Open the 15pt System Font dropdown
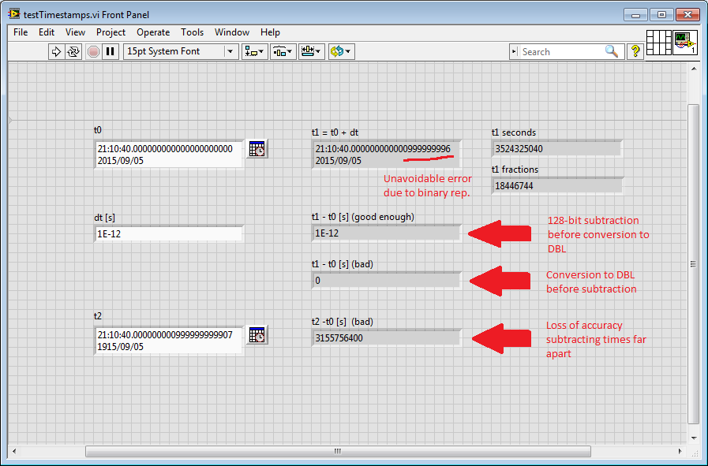 [x=181, y=51]
